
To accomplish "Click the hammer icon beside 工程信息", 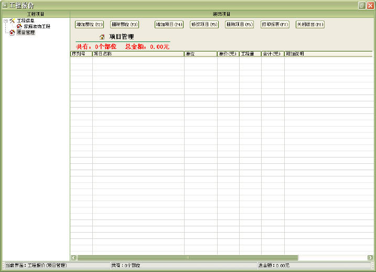I will tap(12, 20).
